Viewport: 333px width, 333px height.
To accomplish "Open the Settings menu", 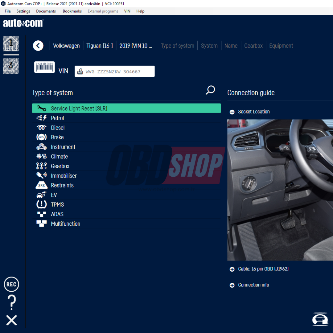I will 23,11.
